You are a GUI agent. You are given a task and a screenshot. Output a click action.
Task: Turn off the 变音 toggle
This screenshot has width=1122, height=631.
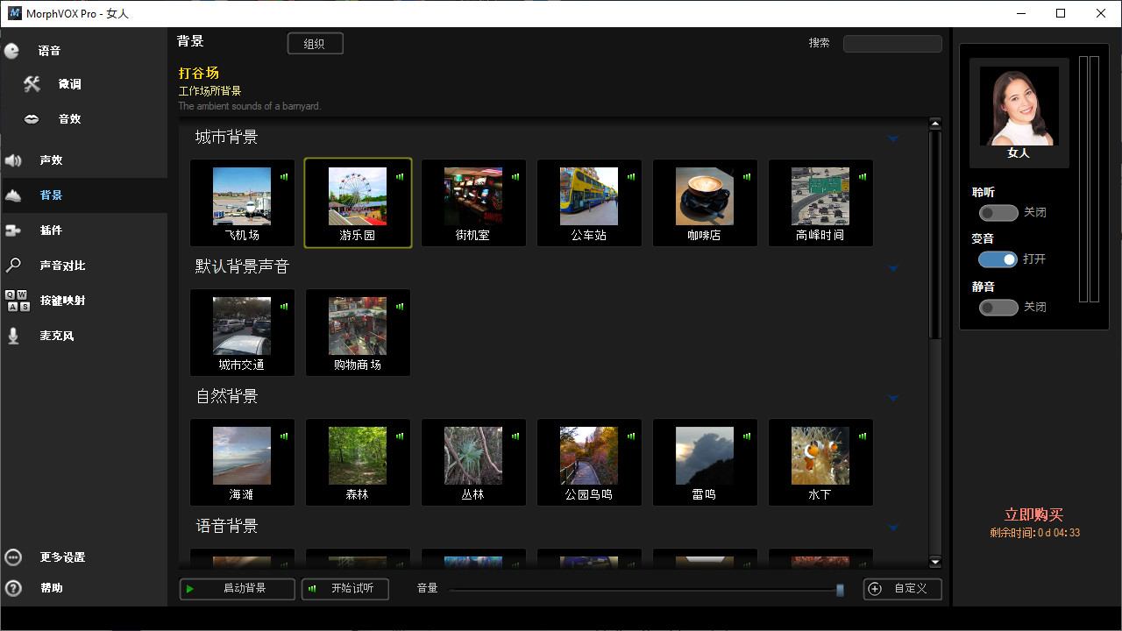click(x=998, y=259)
